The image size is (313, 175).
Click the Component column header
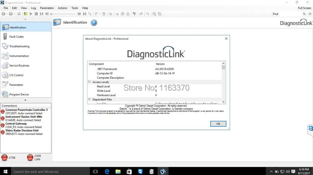121,64
